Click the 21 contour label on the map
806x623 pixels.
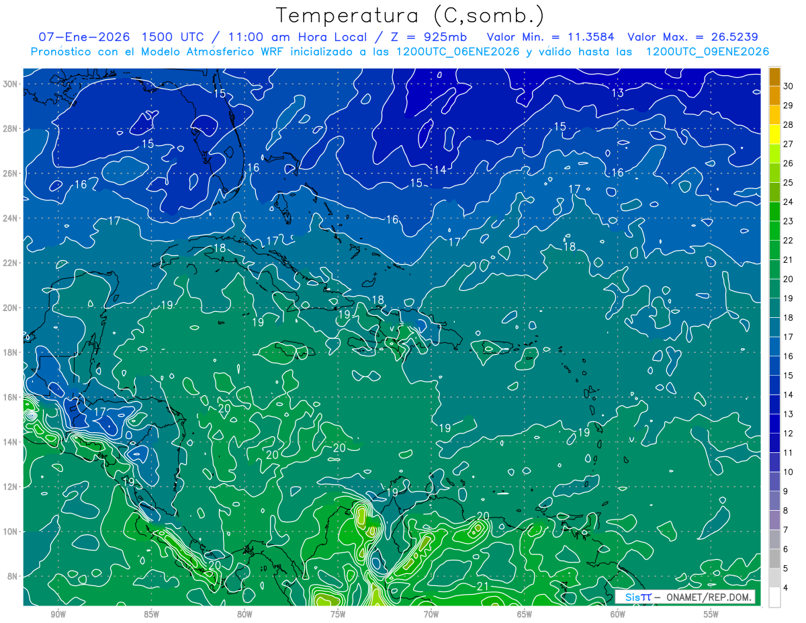482,587
